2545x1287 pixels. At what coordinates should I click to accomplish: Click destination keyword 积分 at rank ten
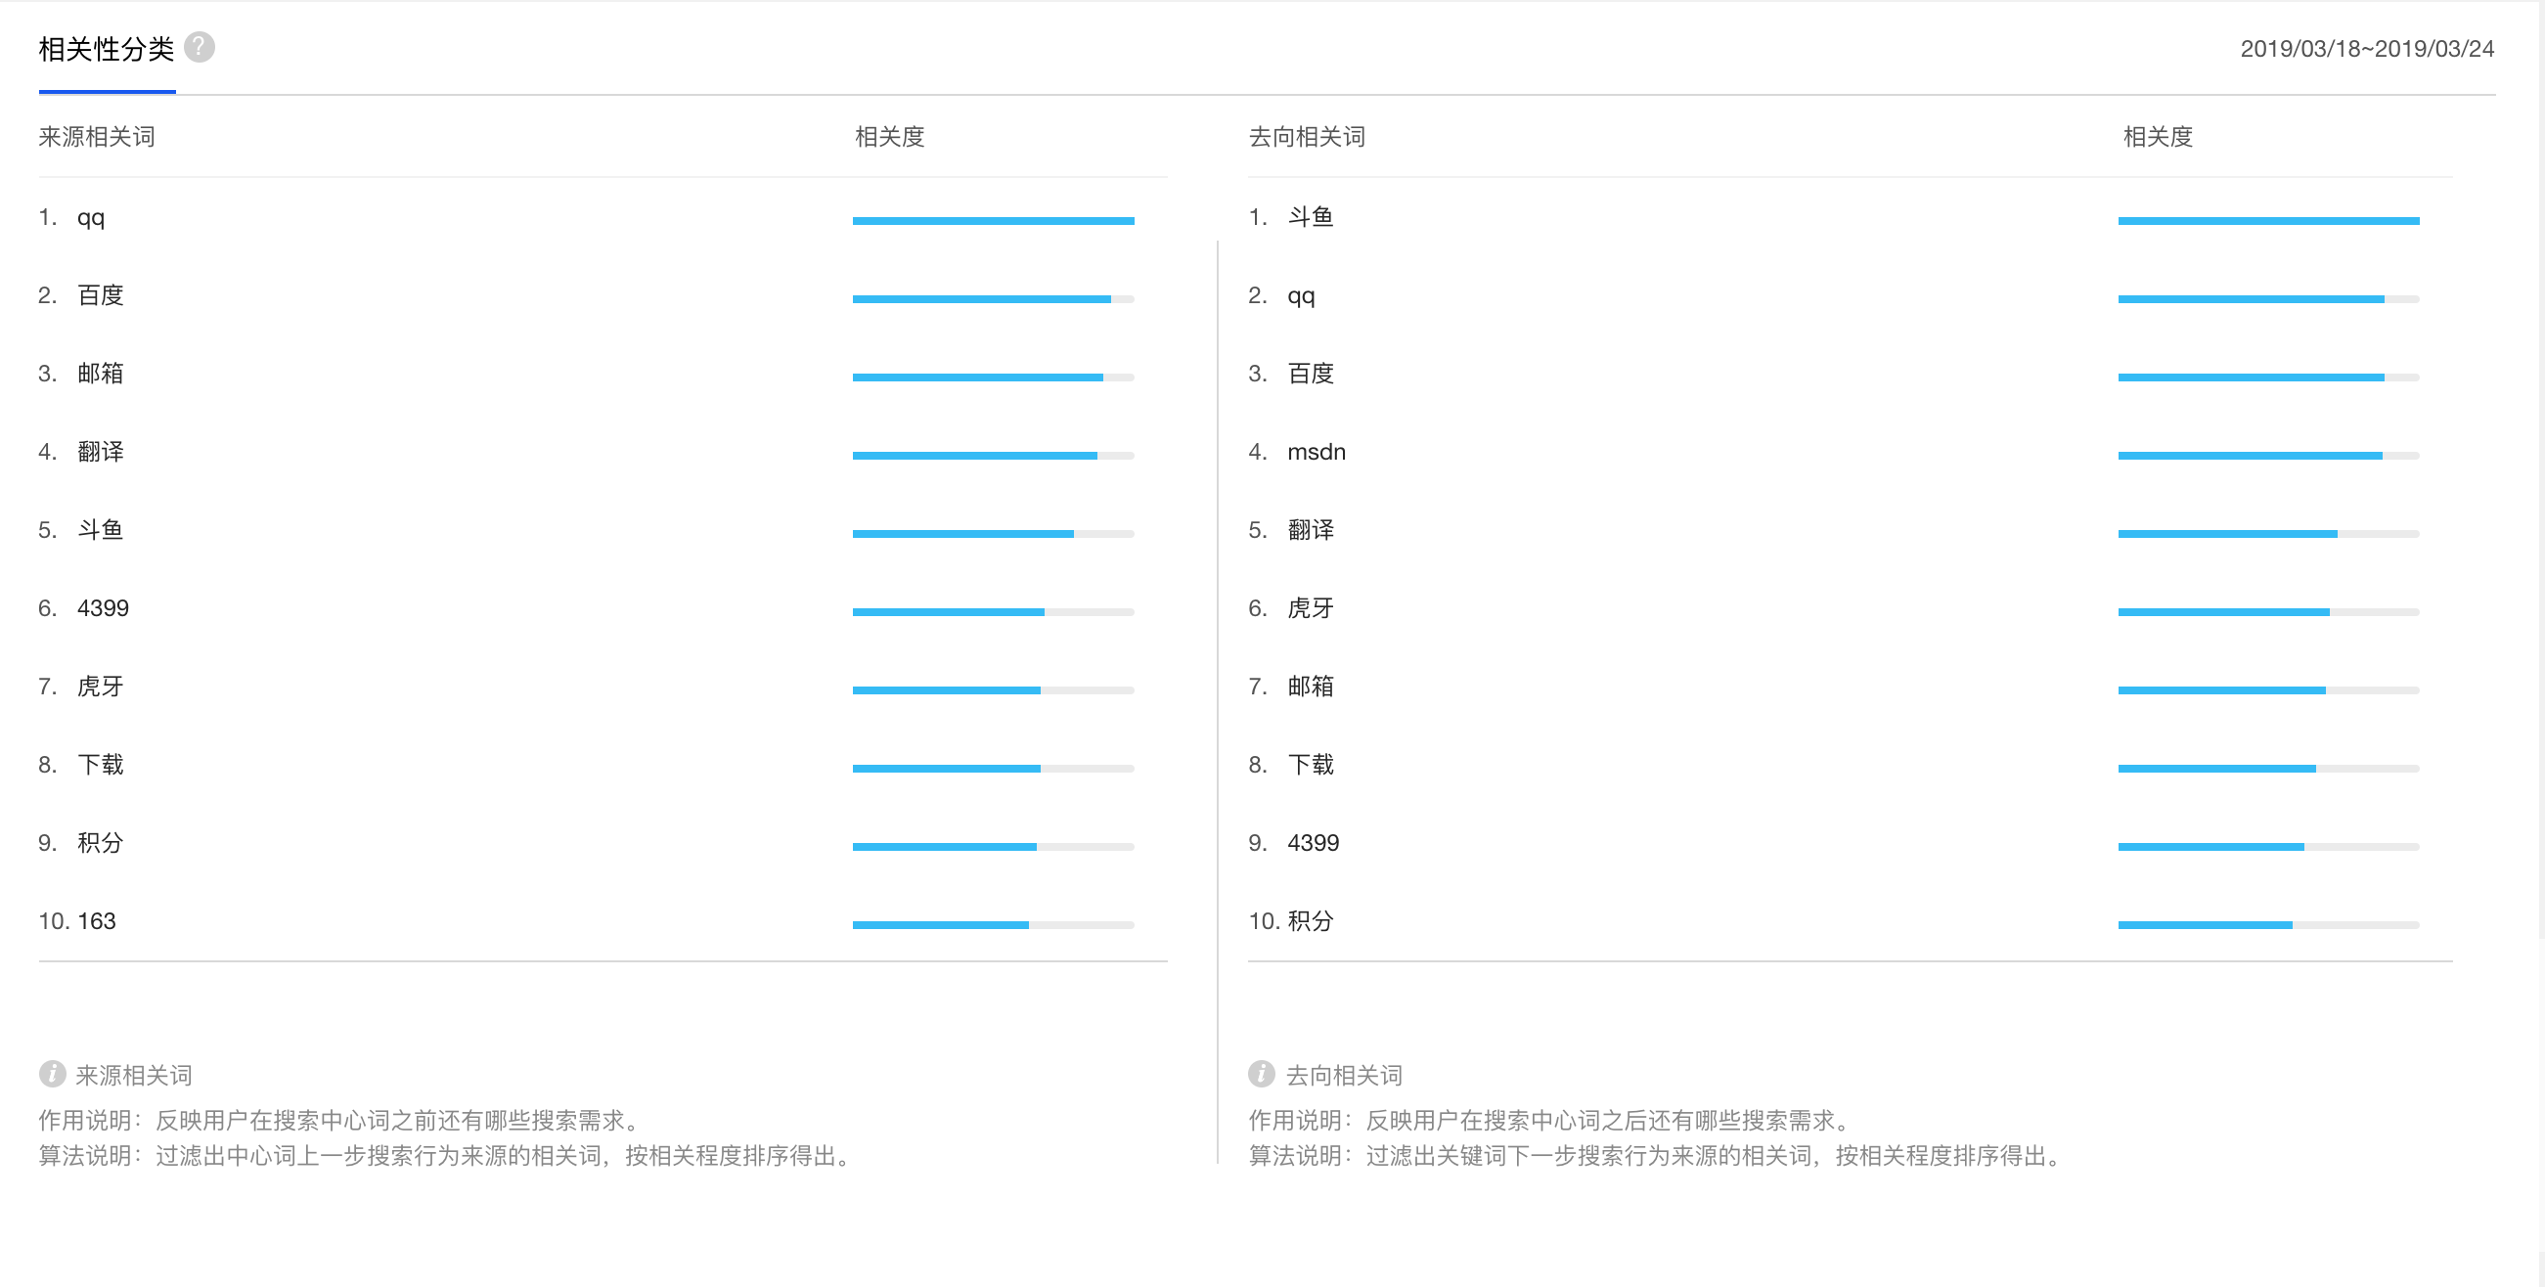coord(1310,921)
